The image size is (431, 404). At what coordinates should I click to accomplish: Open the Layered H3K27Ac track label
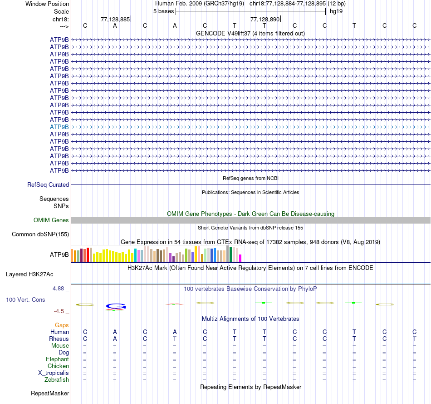[29, 274]
